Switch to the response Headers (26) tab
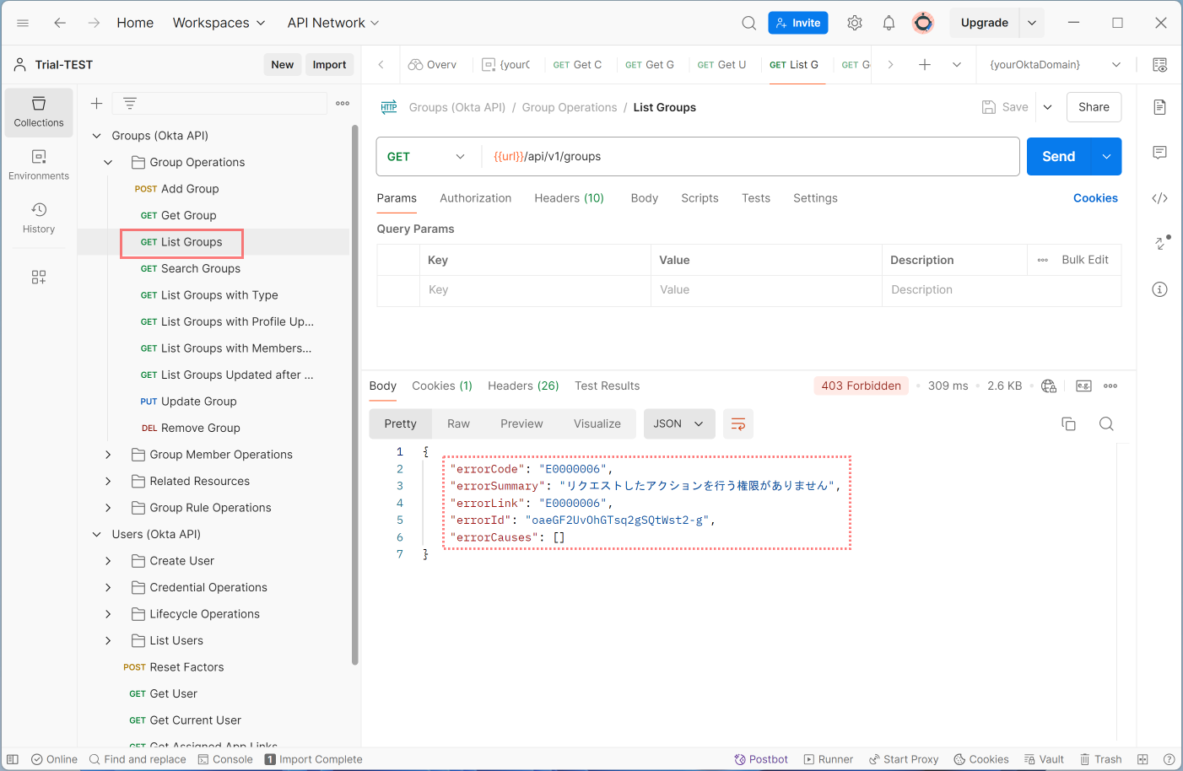The image size is (1183, 771). pyautogui.click(x=522, y=385)
